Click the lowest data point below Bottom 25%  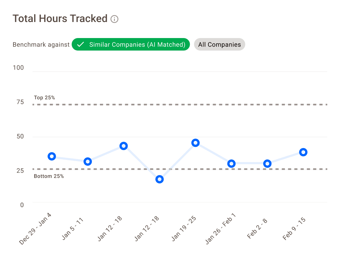pos(159,179)
